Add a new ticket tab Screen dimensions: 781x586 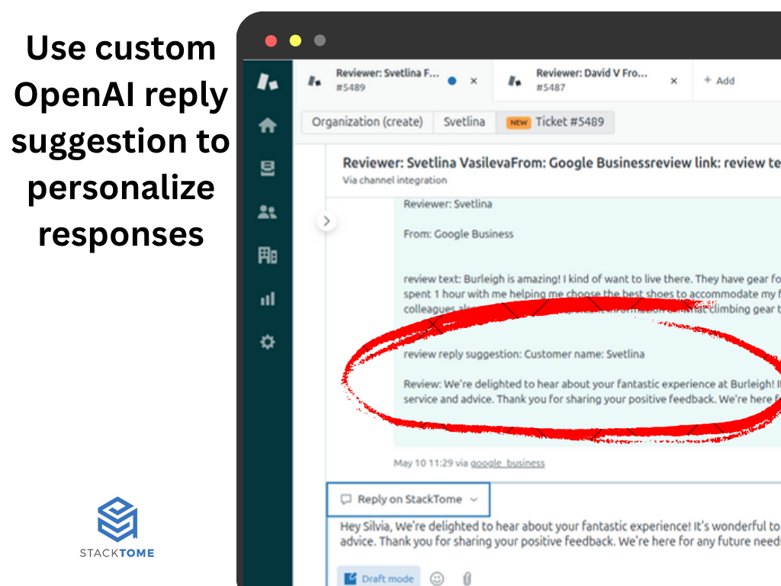pos(719,81)
